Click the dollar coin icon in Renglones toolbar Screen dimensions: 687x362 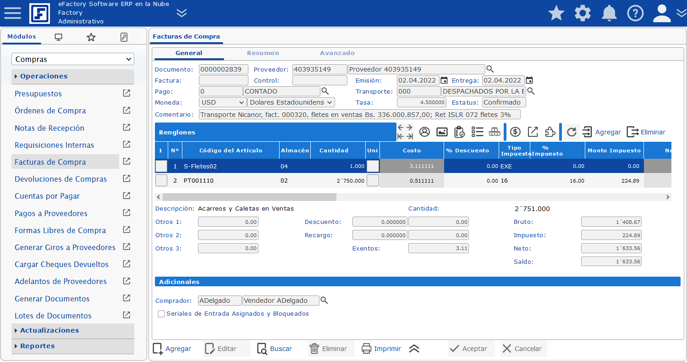[515, 132]
